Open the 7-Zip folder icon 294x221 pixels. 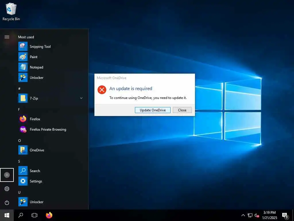click(x=23, y=98)
